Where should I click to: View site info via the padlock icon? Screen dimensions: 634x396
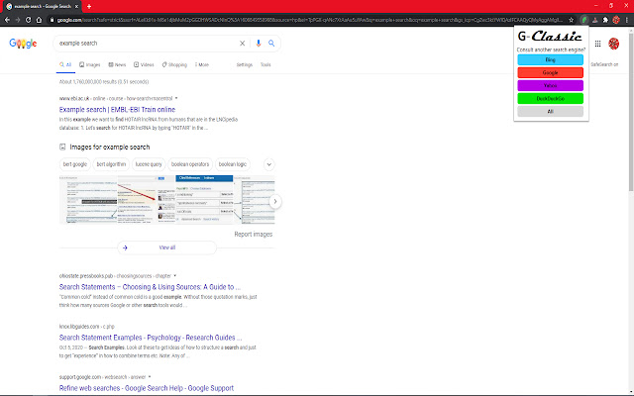point(53,20)
